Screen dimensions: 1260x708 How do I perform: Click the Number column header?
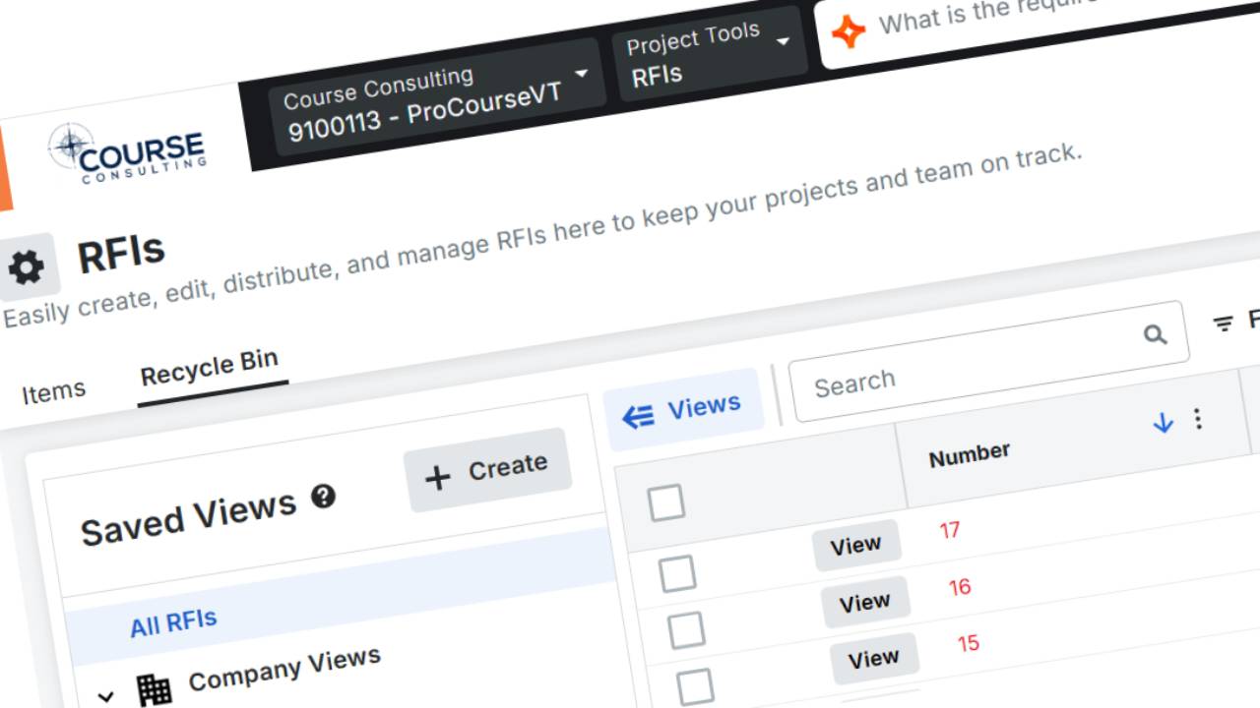[970, 454]
